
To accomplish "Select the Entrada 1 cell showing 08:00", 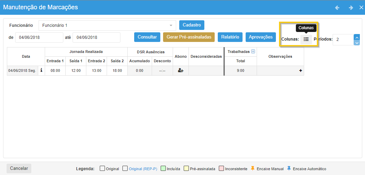I will click(x=55, y=70).
